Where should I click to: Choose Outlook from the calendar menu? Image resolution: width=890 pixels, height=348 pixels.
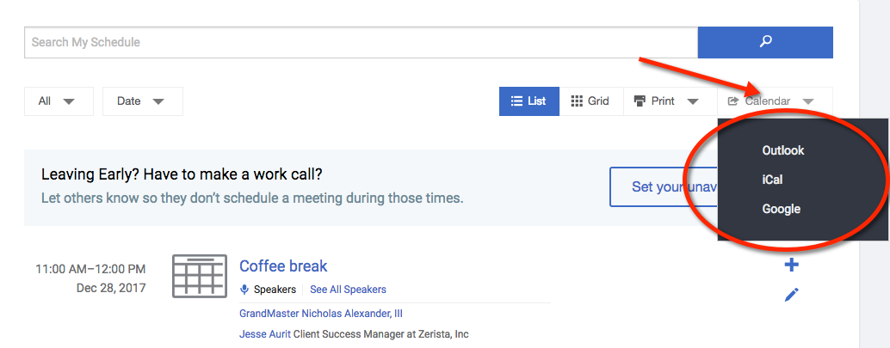click(x=783, y=150)
